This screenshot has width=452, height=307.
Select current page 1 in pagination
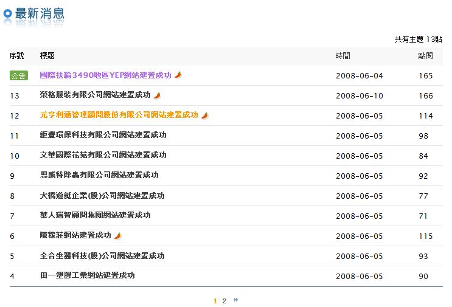coord(215,300)
